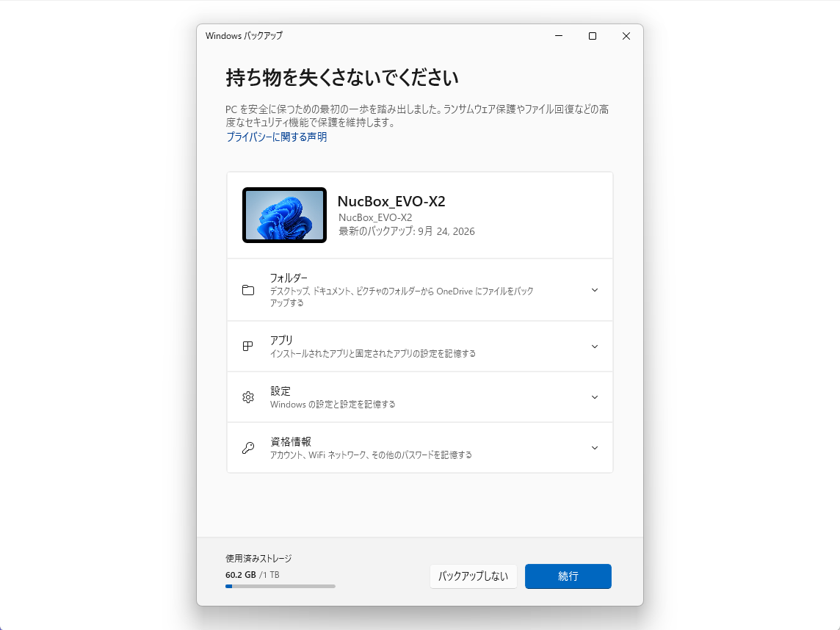Click the 60.2 GB storage value

[241, 575]
